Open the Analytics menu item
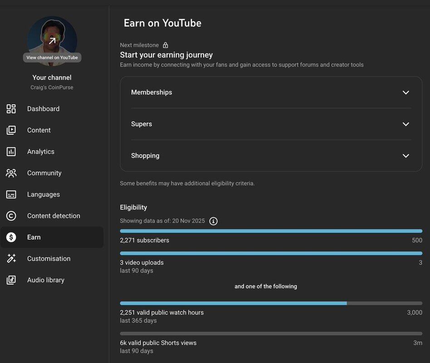Image resolution: width=430 pixels, height=363 pixels. tap(41, 152)
